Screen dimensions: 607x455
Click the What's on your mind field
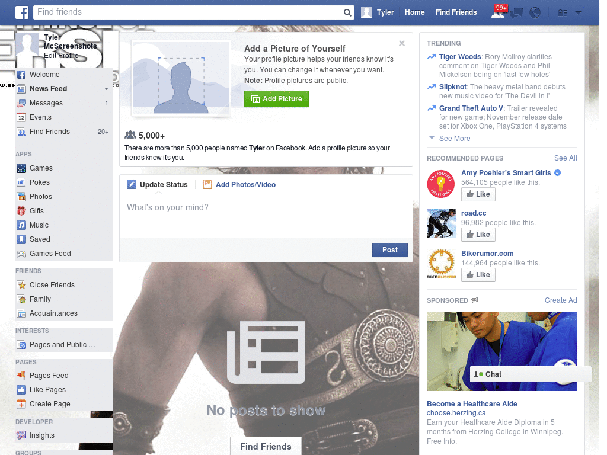266,217
